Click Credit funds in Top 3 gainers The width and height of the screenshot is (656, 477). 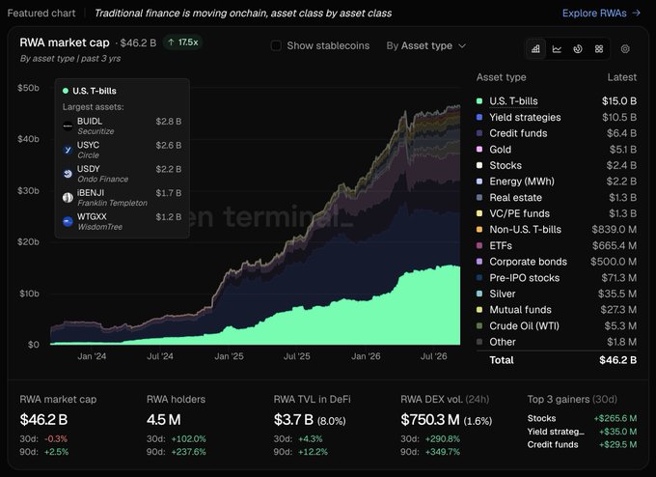(553, 445)
